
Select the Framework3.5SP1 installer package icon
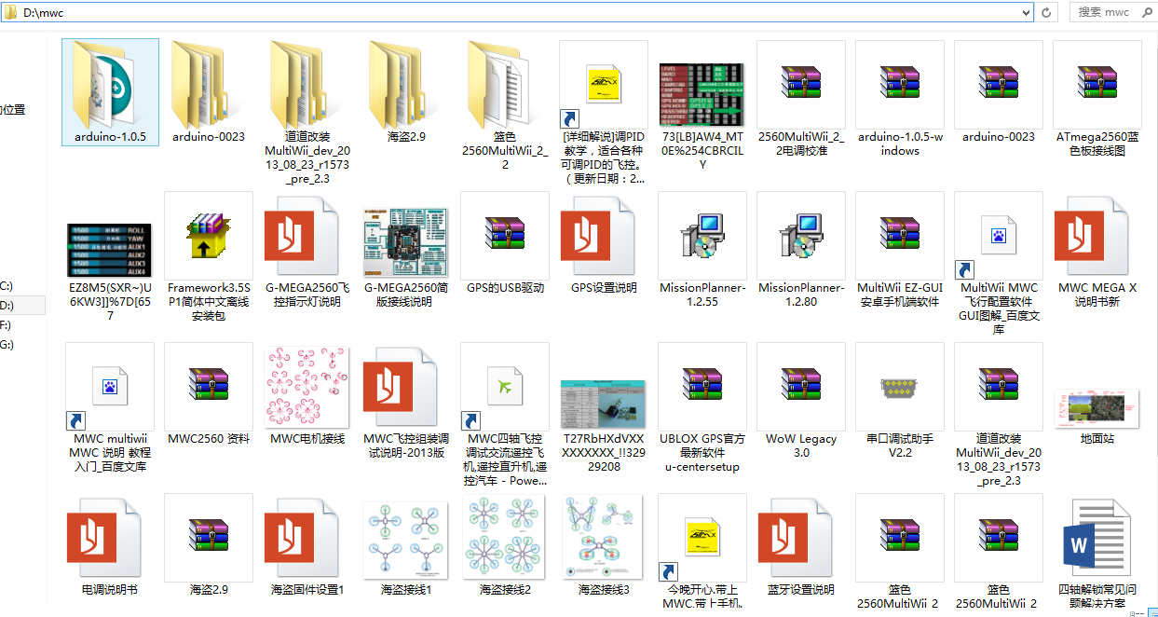coord(209,236)
